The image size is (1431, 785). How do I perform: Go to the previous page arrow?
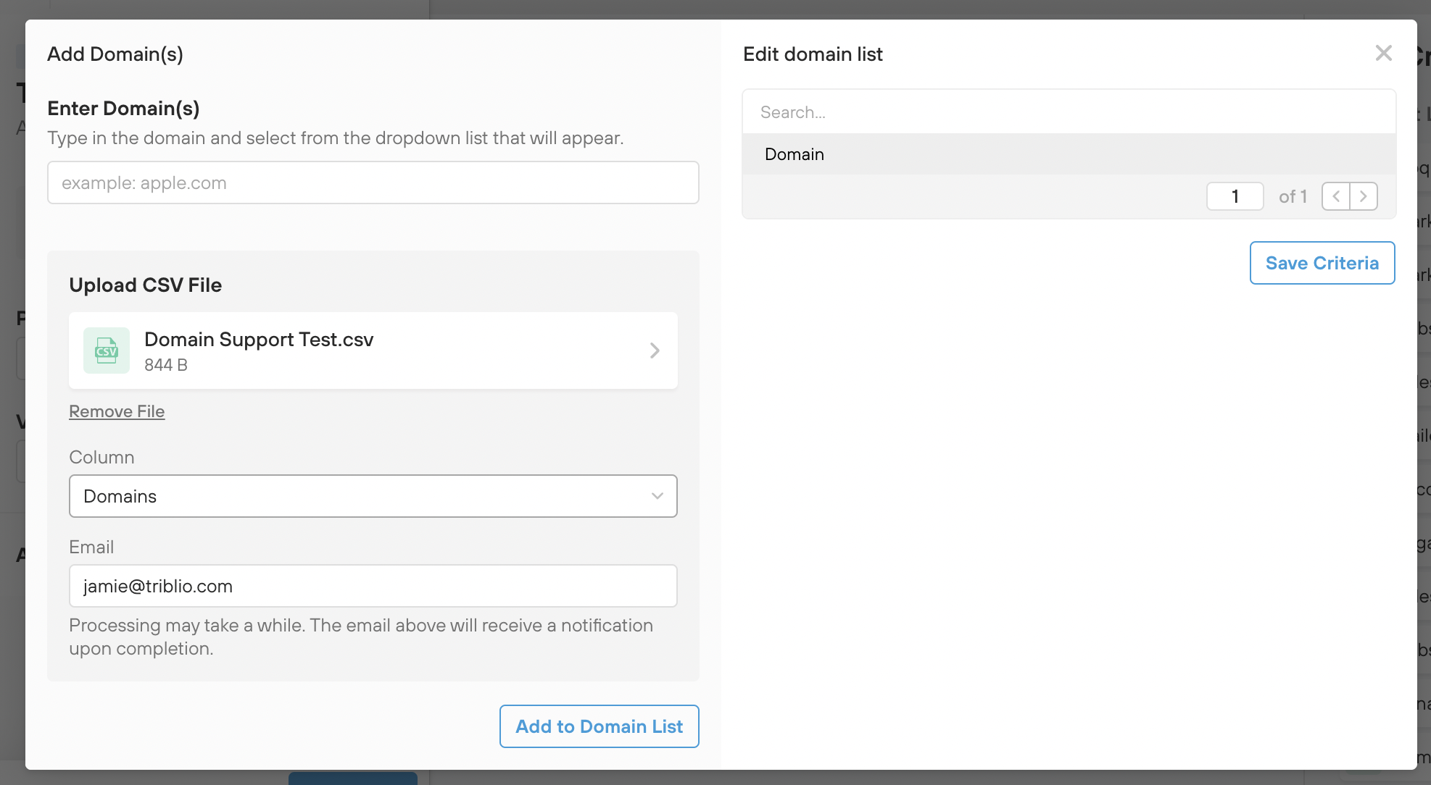[x=1336, y=196]
